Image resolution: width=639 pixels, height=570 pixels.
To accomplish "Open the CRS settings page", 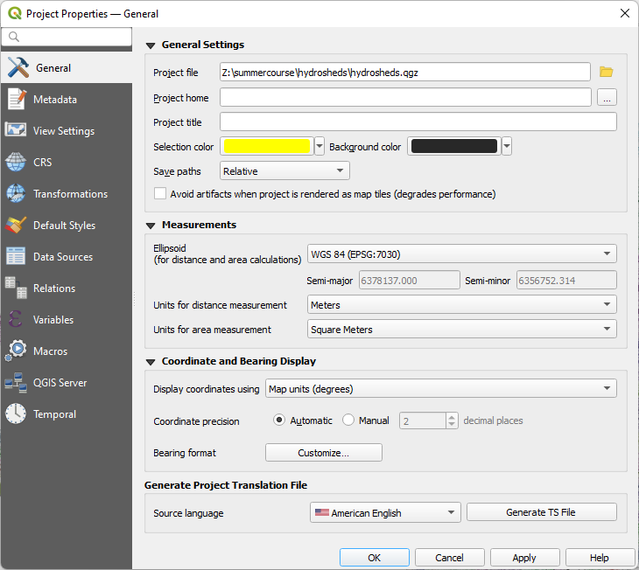I will tap(67, 162).
